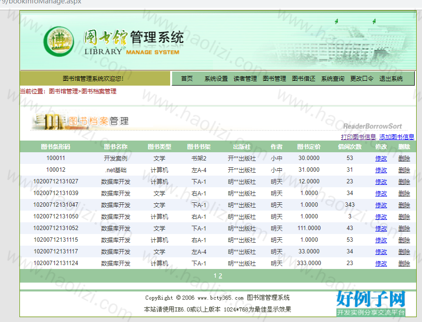Screen dimensions: 422x322
Task: Click 删除 for barcode 10200712131027
Action: point(404,182)
